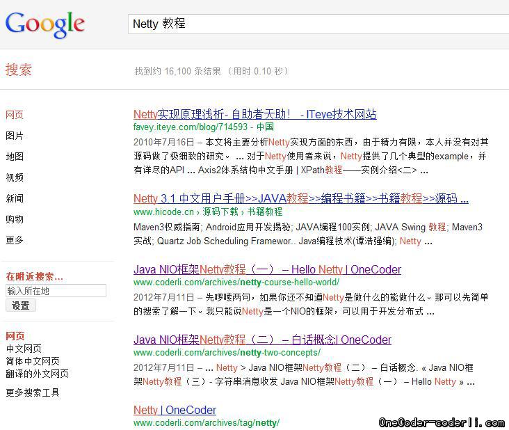Switch to 图片 image search
The height and width of the screenshot is (430, 509).
click(x=15, y=136)
